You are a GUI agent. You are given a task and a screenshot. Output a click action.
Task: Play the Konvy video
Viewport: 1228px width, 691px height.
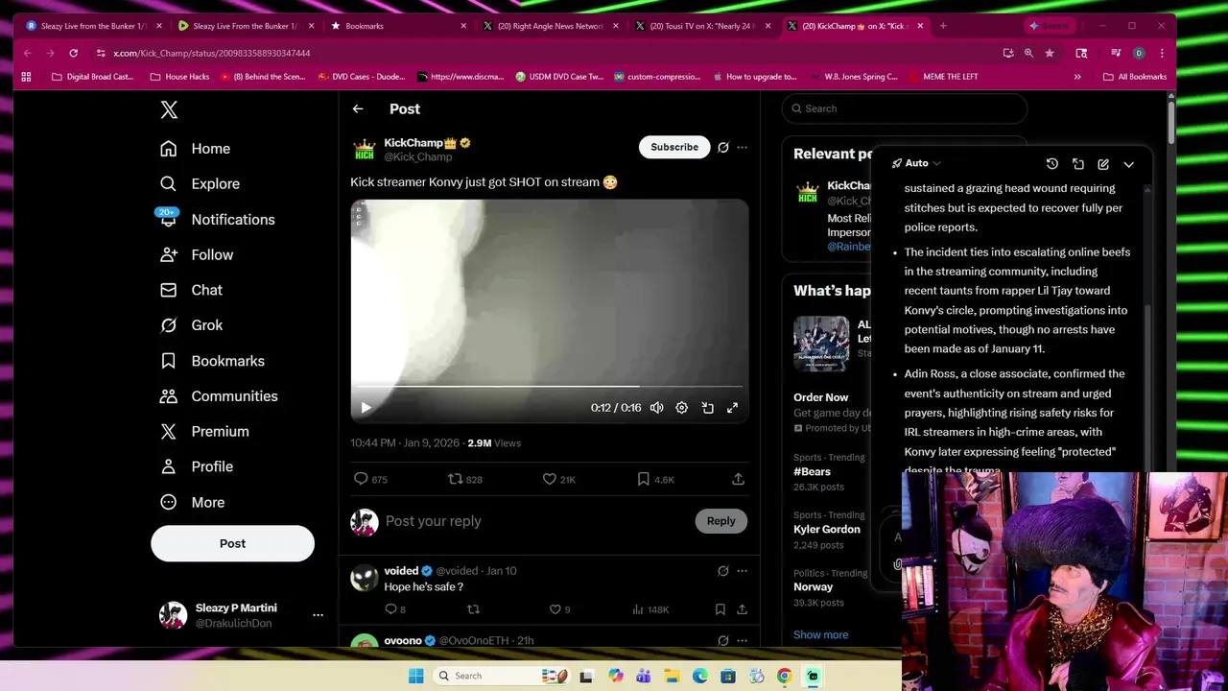tap(366, 408)
